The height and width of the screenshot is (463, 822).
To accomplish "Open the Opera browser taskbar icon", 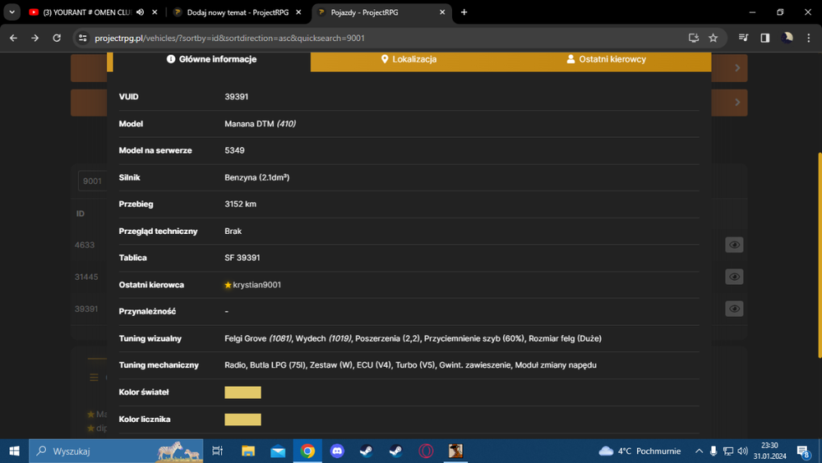I will pos(426,451).
